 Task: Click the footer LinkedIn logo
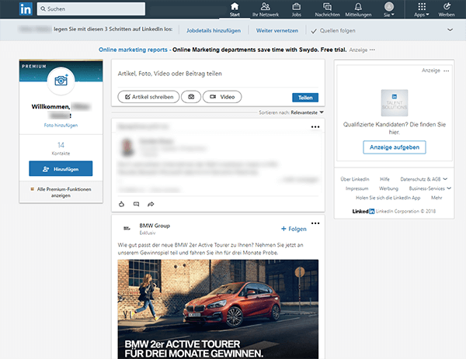click(x=363, y=211)
